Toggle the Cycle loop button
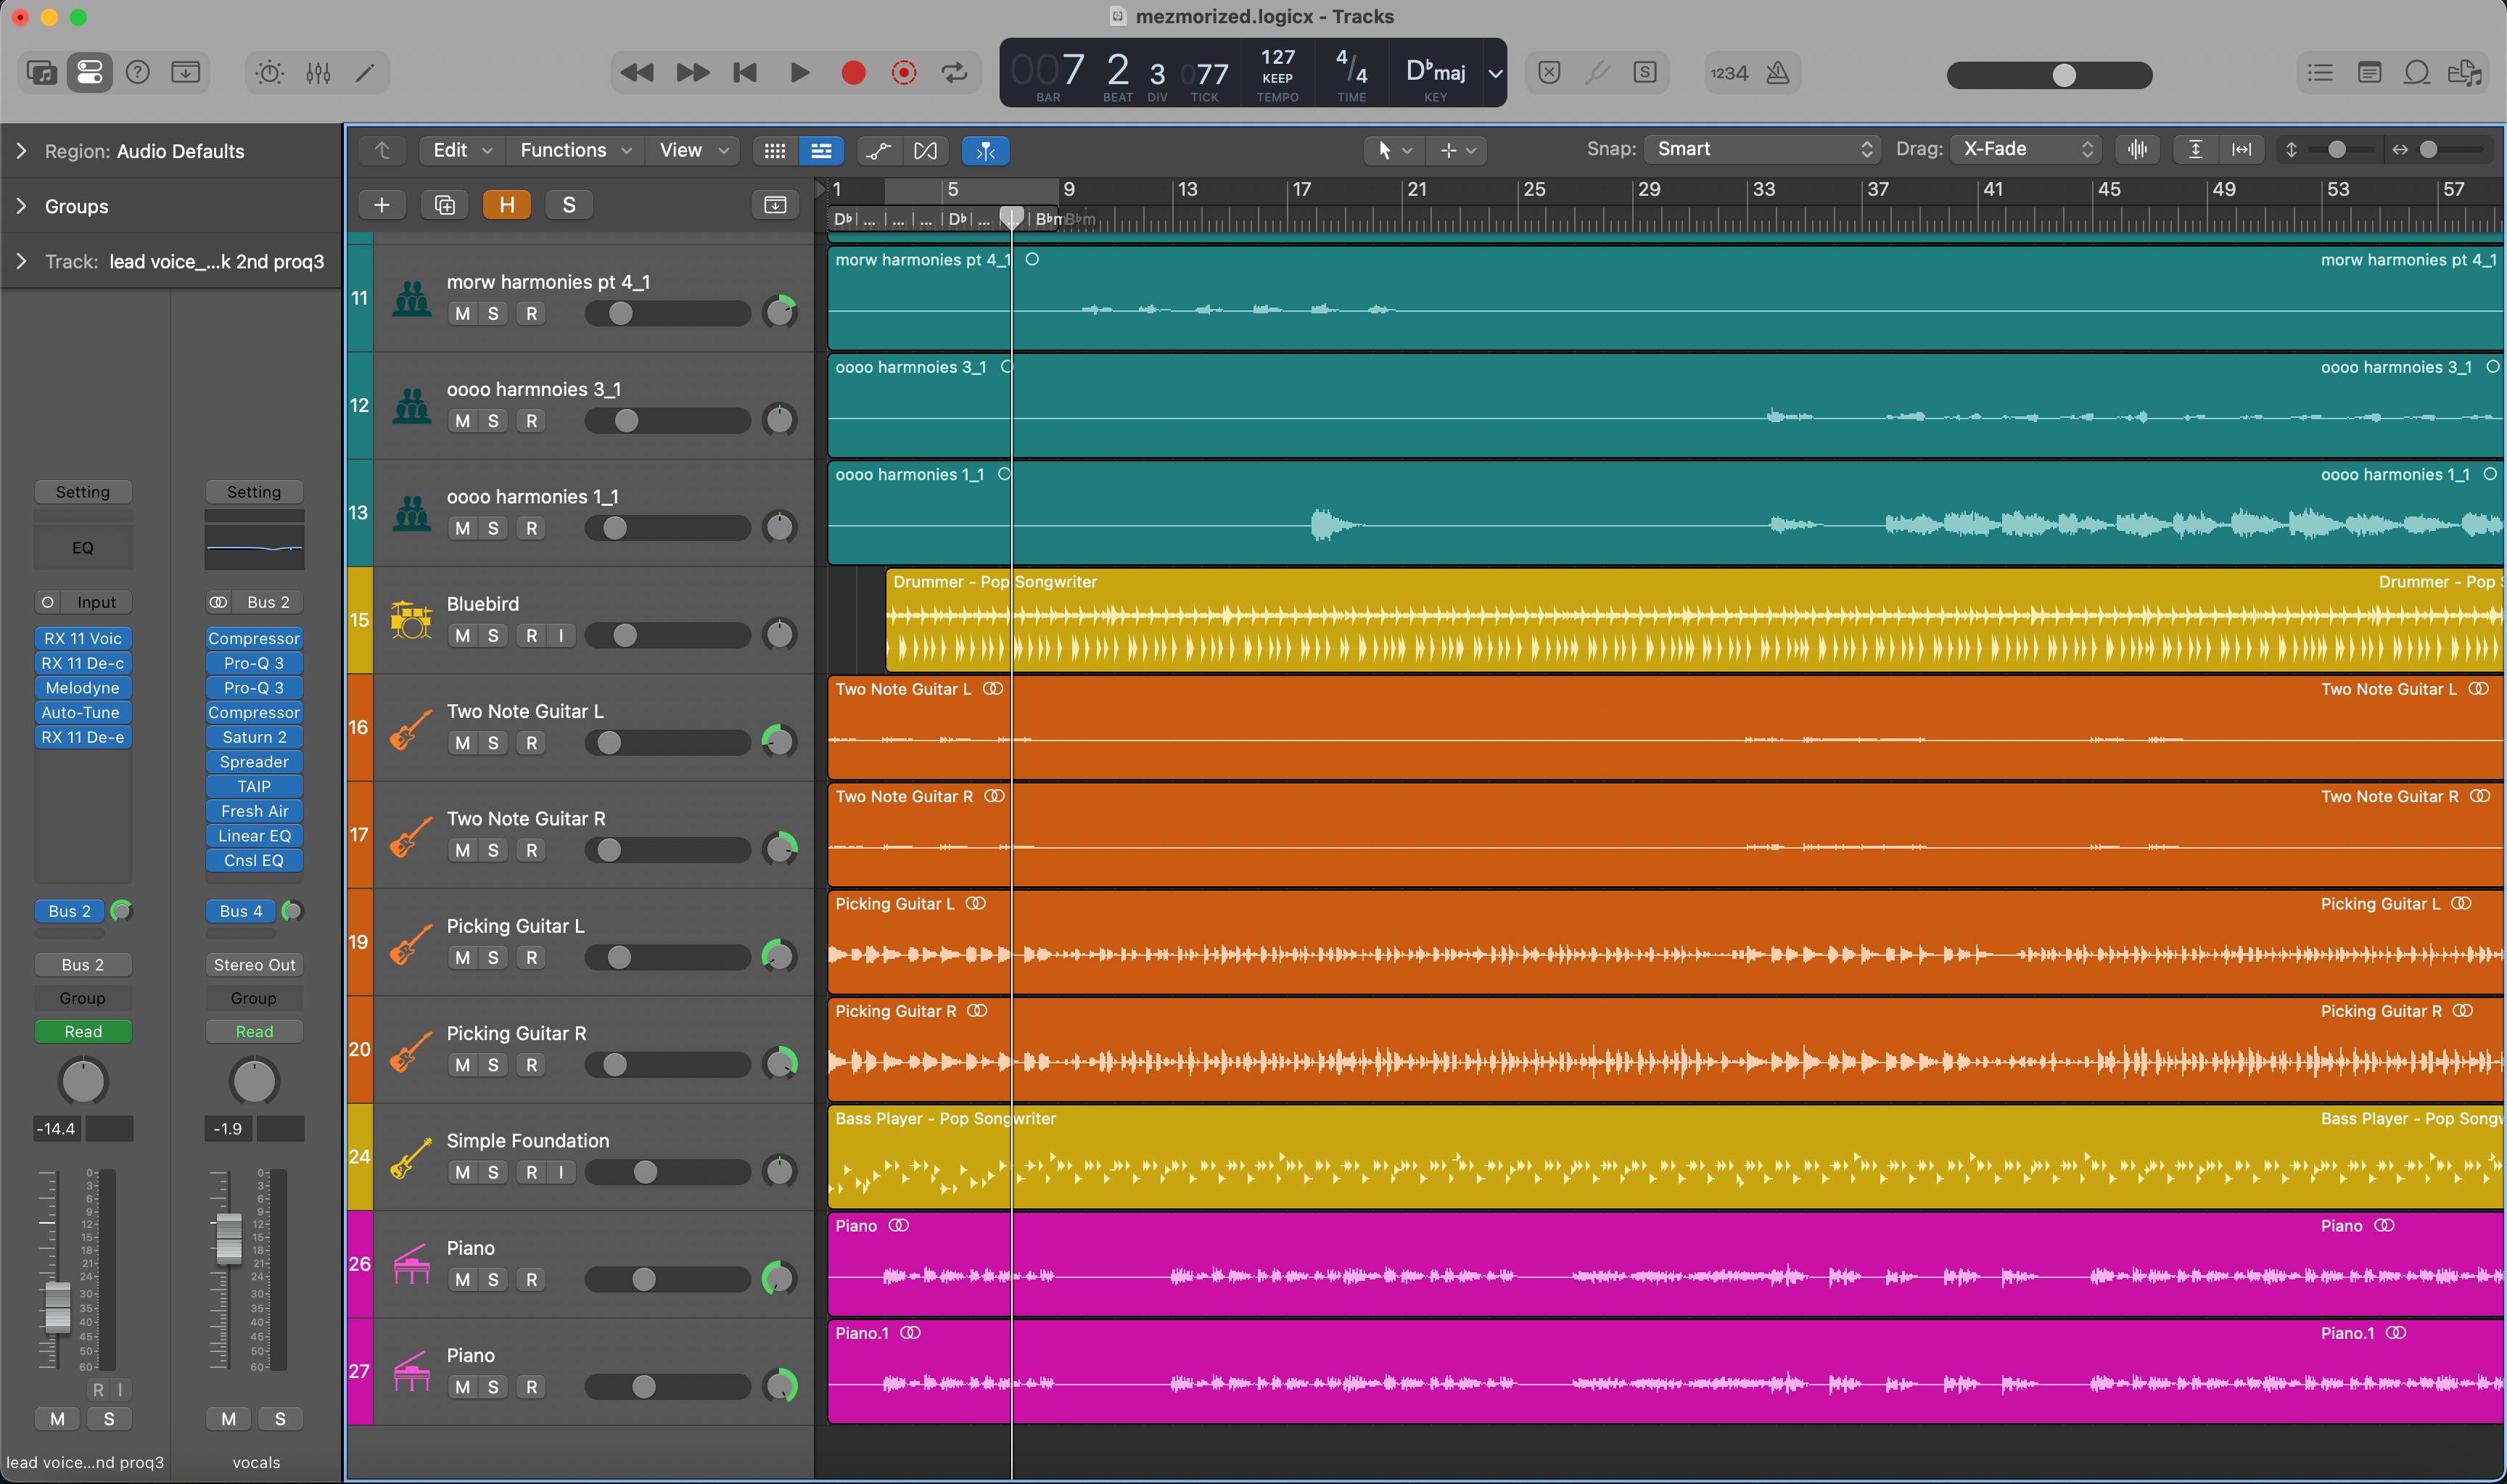The height and width of the screenshot is (1484, 2507). 954,73
